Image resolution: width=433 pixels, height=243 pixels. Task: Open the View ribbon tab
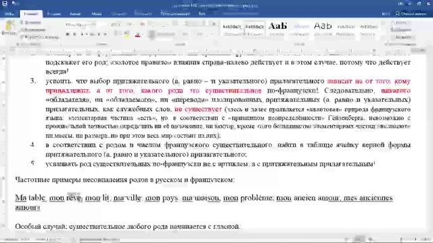202,13
